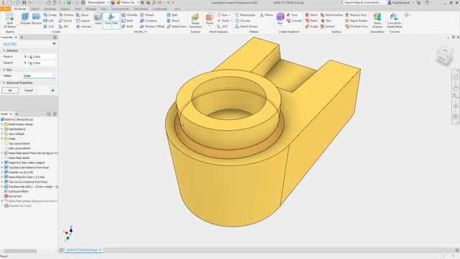Image resolution: width=460 pixels, height=259 pixels.
Task: Expand the Advanced Properties section
Action: 4,83
